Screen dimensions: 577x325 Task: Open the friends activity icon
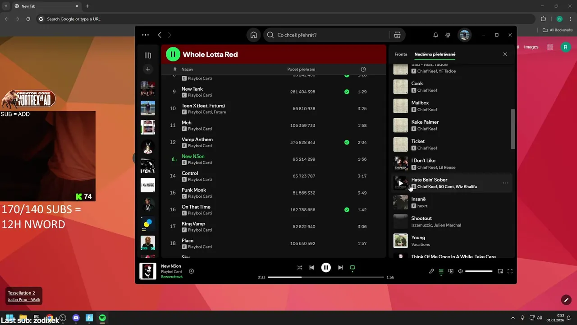tap(448, 35)
